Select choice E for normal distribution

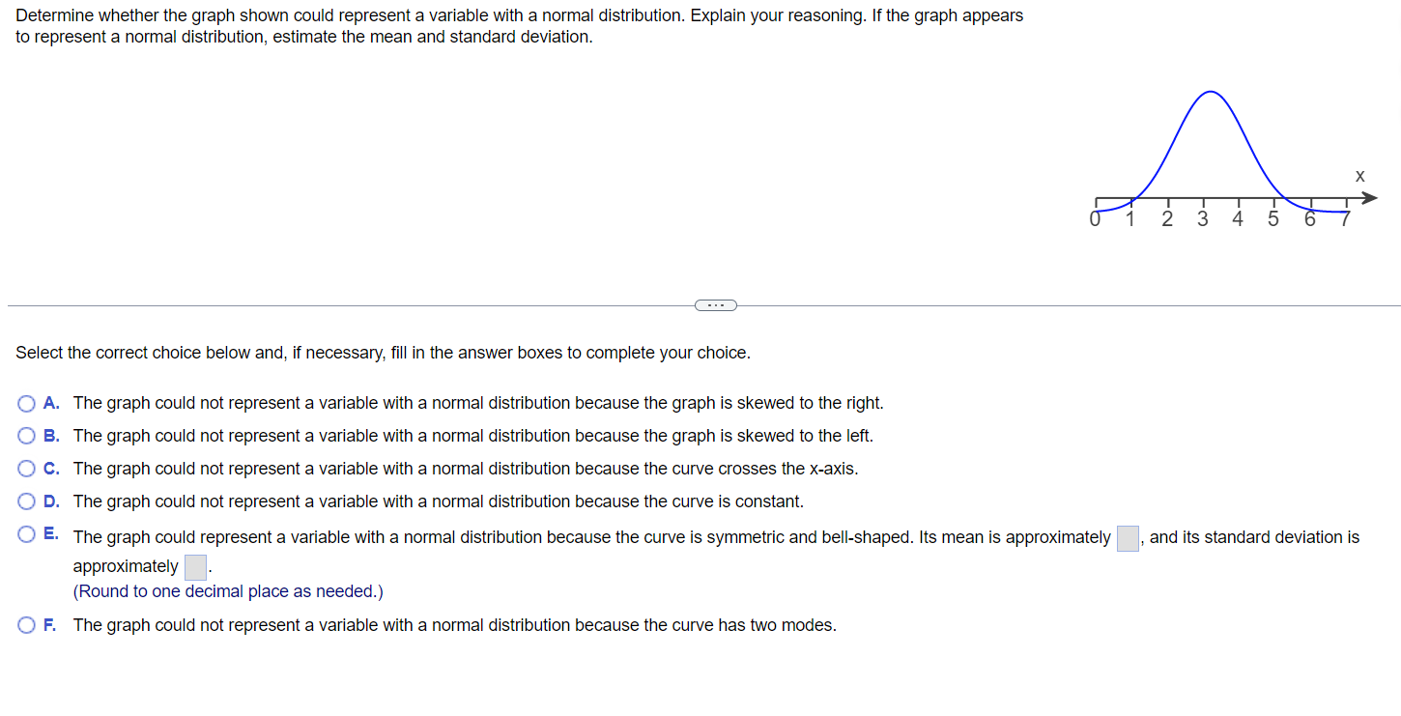(26, 533)
